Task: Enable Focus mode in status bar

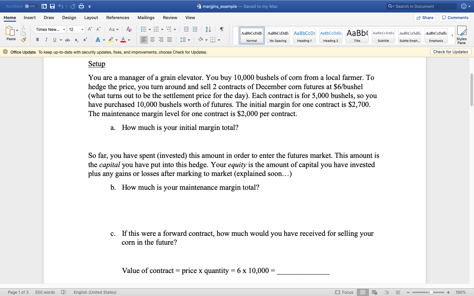Action: tap(344, 292)
